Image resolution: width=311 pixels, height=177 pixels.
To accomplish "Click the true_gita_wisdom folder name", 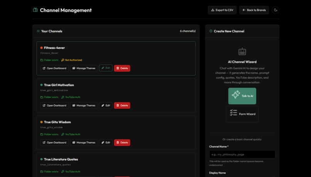I will point(51,128).
